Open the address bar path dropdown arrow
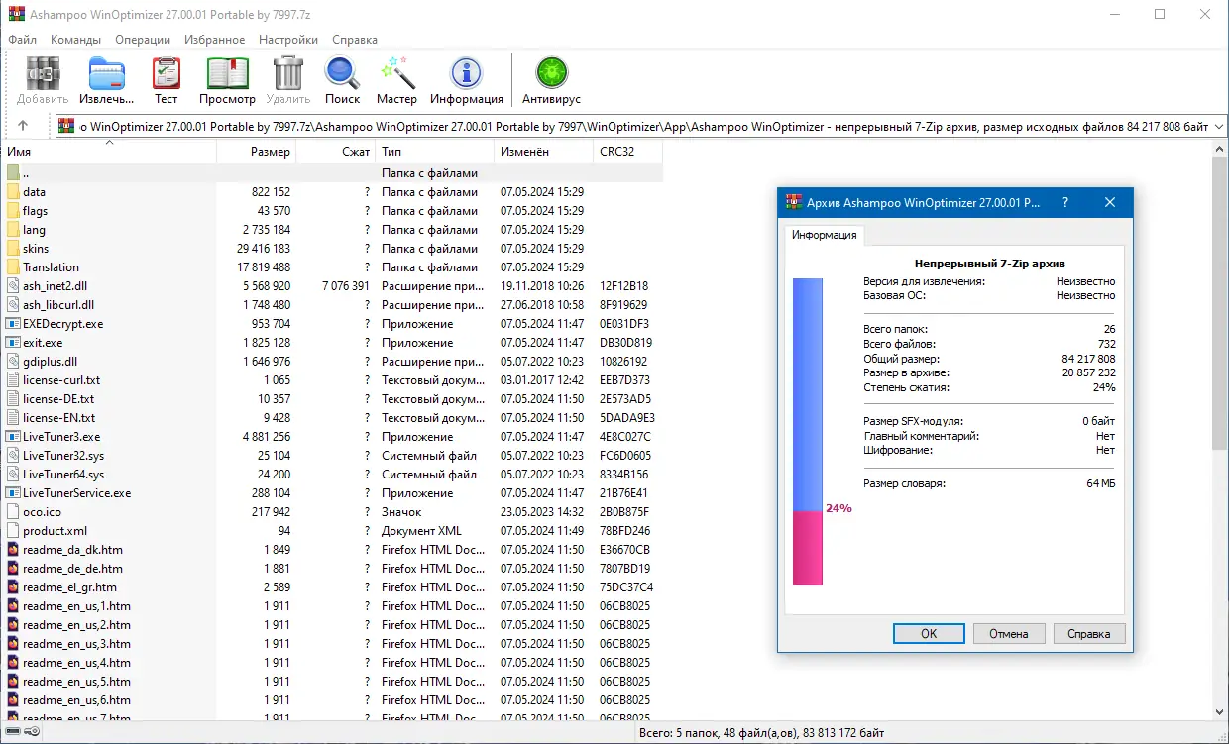This screenshot has width=1229, height=744. [x=1219, y=126]
